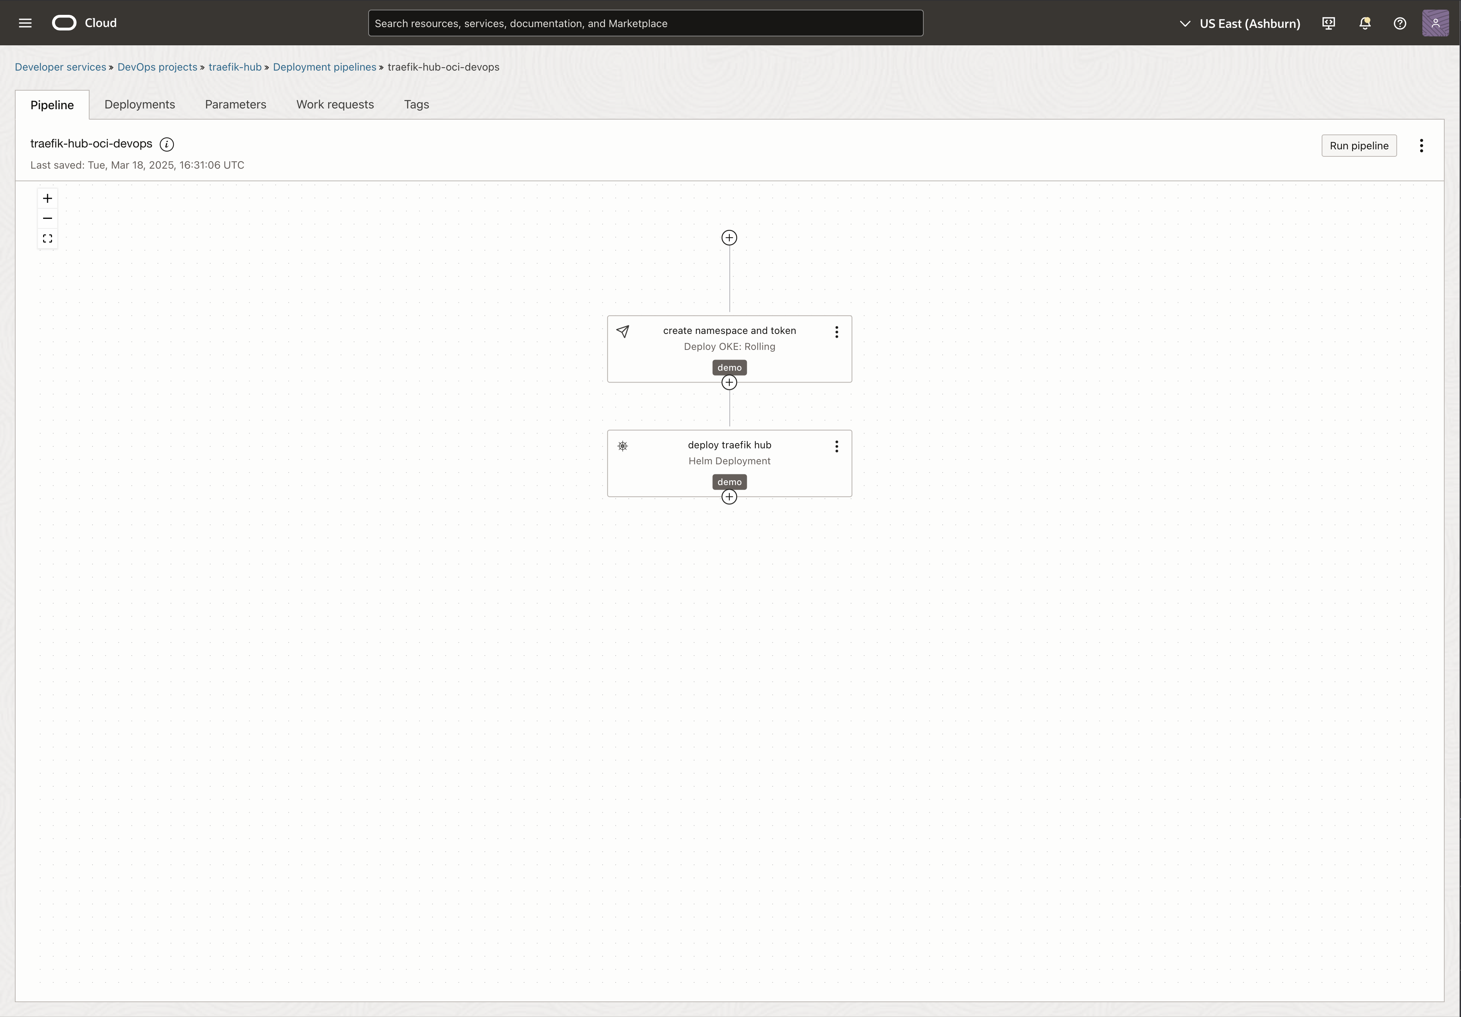Click the pipeline info icon

(x=167, y=144)
